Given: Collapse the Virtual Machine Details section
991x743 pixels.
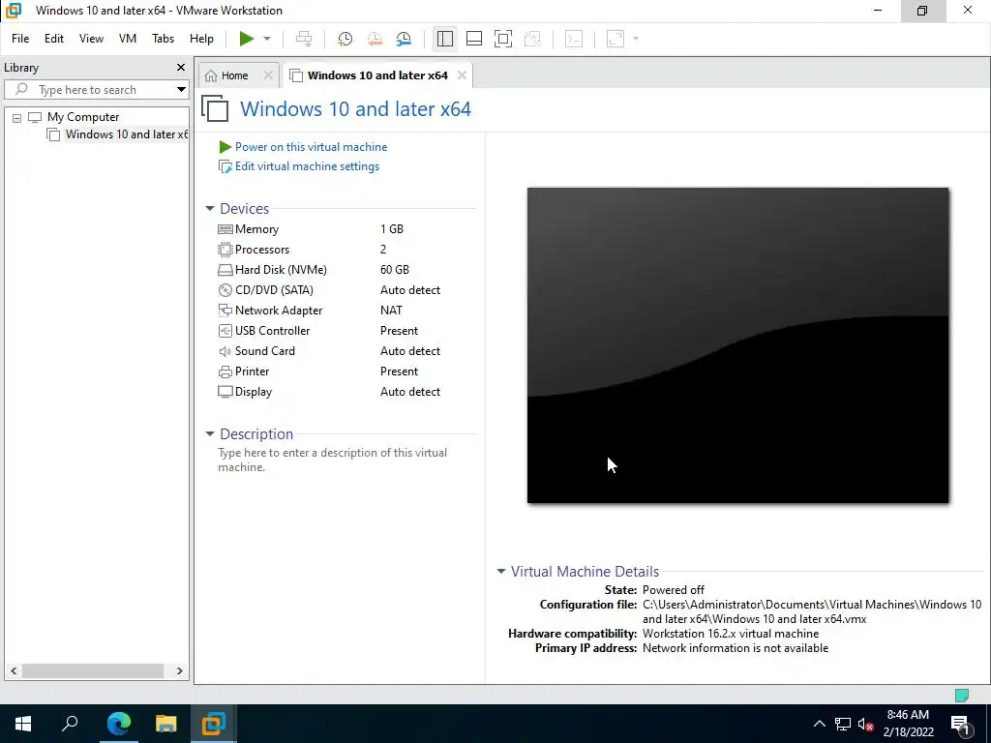Looking at the screenshot, I should (x=501, y=571).
